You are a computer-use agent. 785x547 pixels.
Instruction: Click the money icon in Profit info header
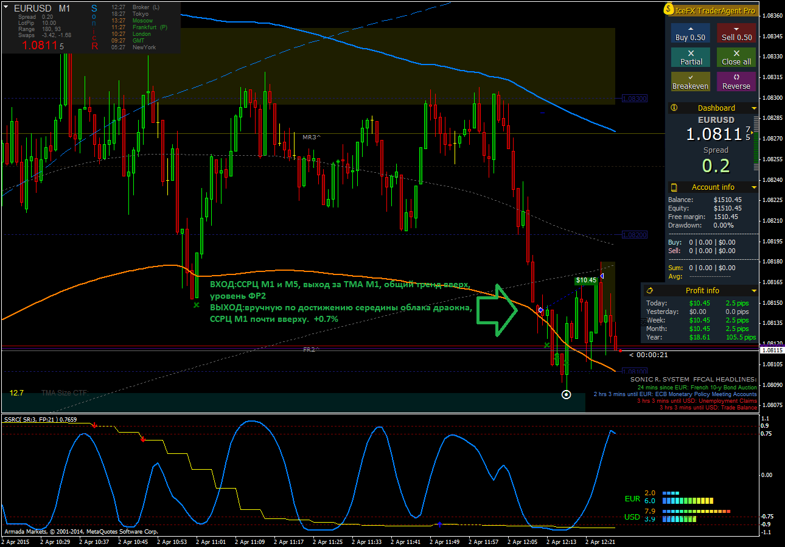click(650, 290)
